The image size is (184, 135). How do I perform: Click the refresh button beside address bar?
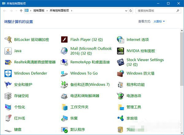pyautogui.click(x=131, y=10)
